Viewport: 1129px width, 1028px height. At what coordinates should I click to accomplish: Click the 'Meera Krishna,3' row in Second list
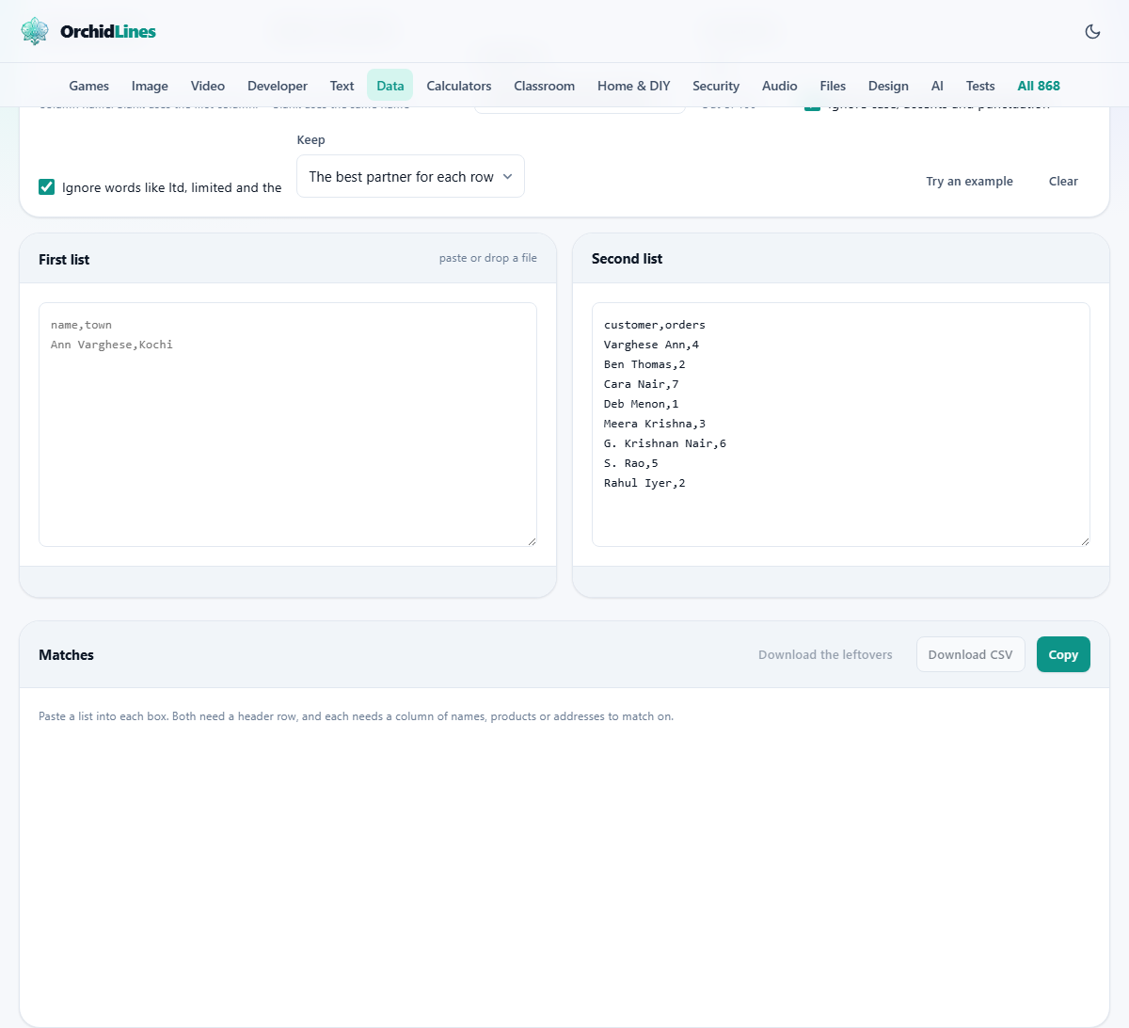click(655, 424)
